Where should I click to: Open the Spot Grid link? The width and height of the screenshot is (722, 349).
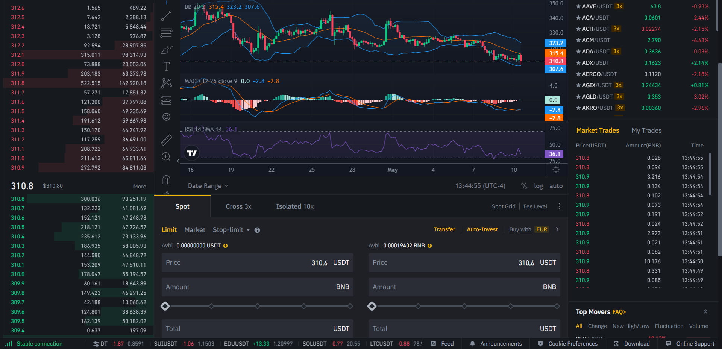(x=503, y=206)
